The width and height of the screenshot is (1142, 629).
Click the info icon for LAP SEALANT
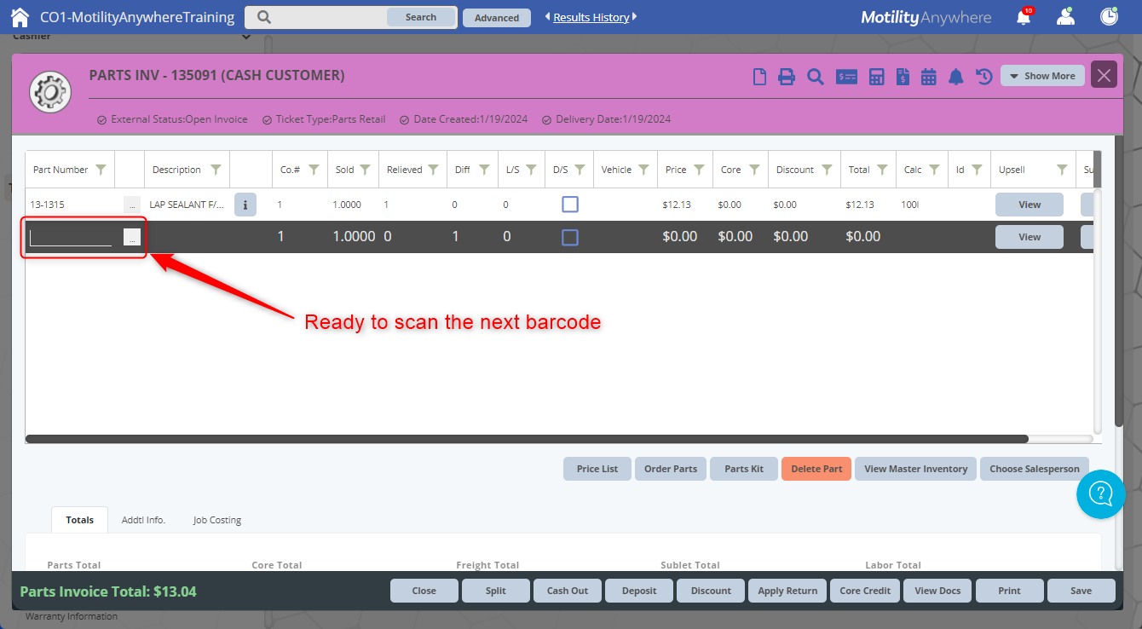(x=245, y=205)
